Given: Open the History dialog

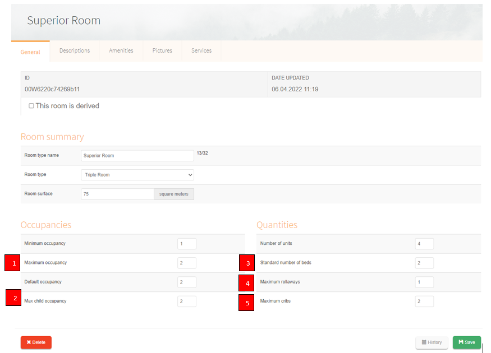Looking at the screenshot, I should (432, 342).
